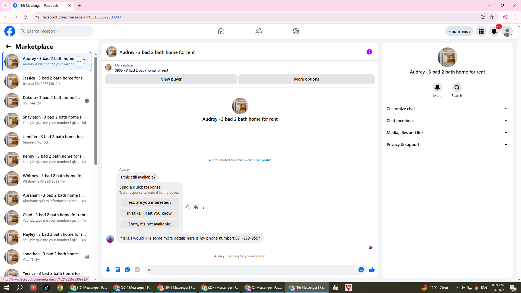The width and height of the screenshot is (521, 293).
Task: Open the GIF picker icon
Action: (137, 270)
